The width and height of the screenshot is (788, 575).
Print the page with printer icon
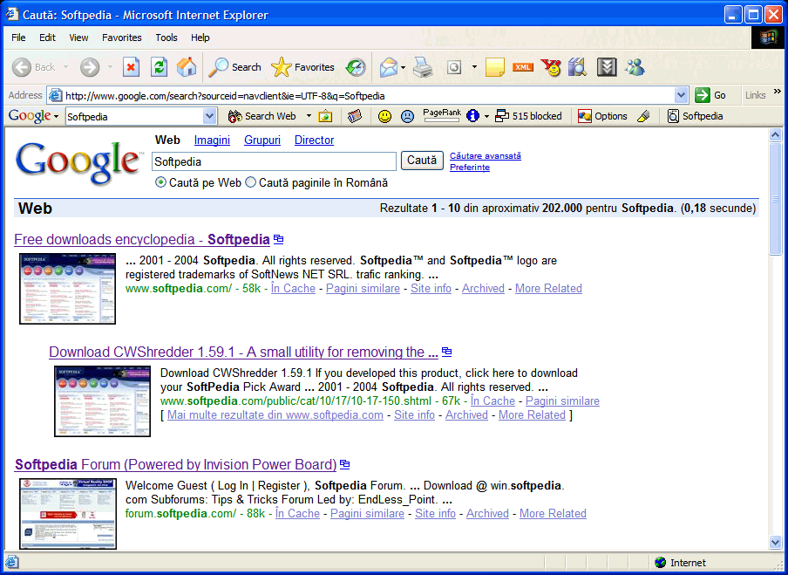423,67
